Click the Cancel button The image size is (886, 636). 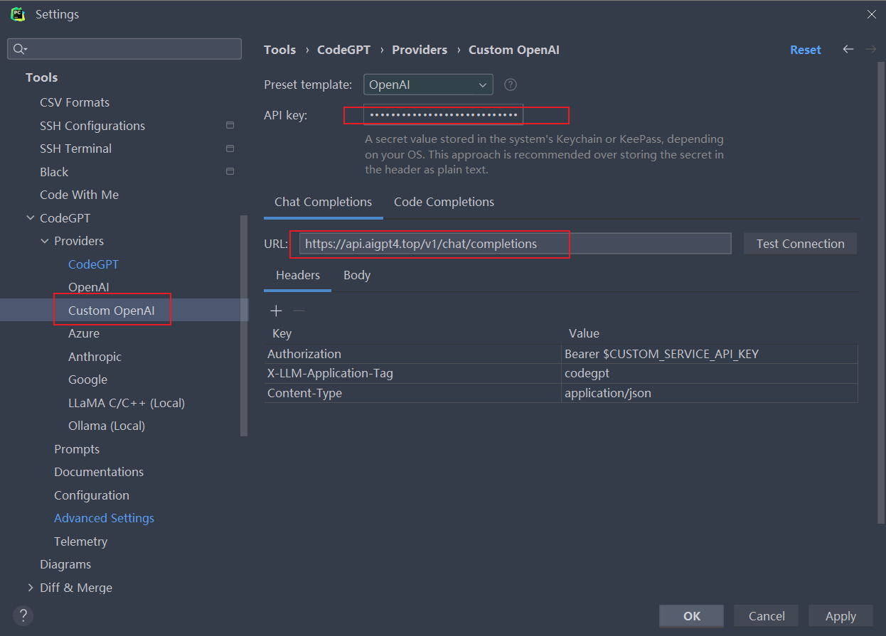click(767, 616)
